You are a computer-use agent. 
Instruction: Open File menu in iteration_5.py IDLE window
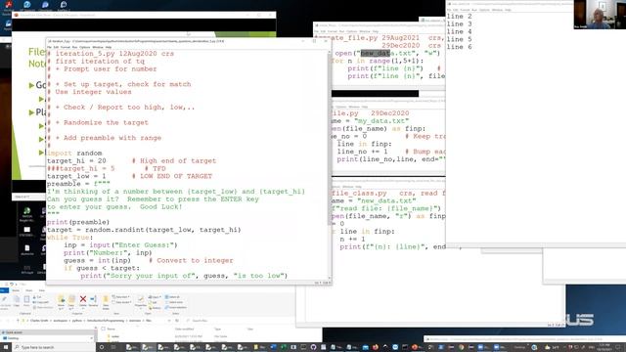point(50,47)
